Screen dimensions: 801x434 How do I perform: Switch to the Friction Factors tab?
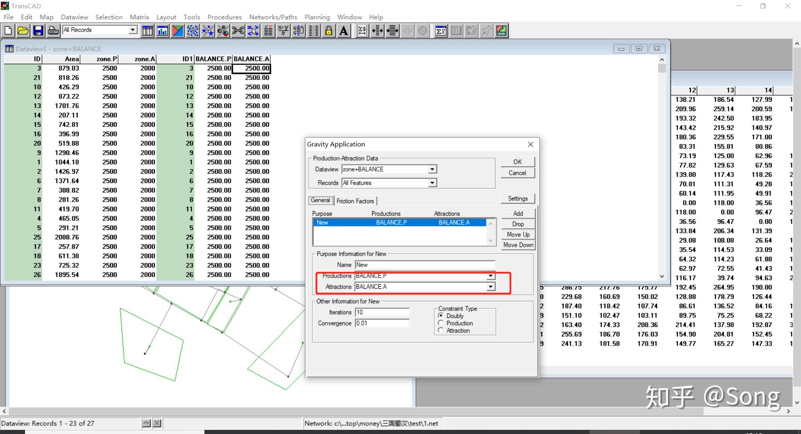[x=355, y=201]
